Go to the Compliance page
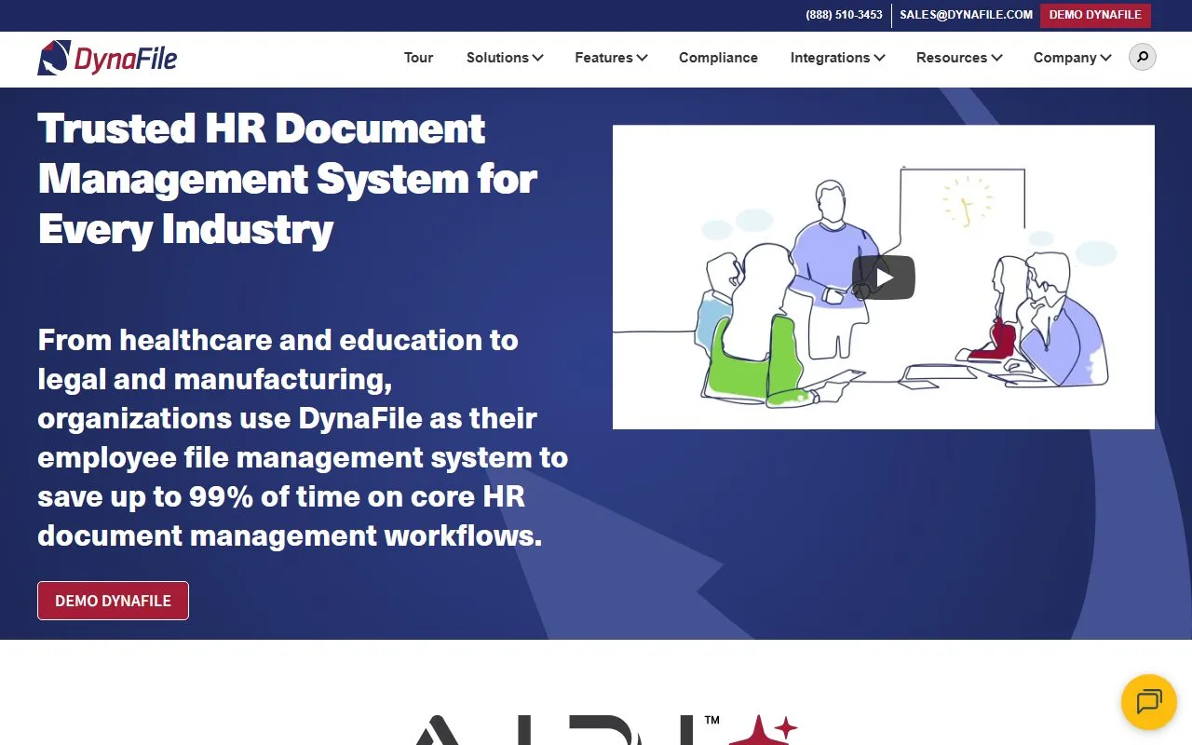Image resolution: width=1192 pixels, height=745 pixels. pos(718,58)
